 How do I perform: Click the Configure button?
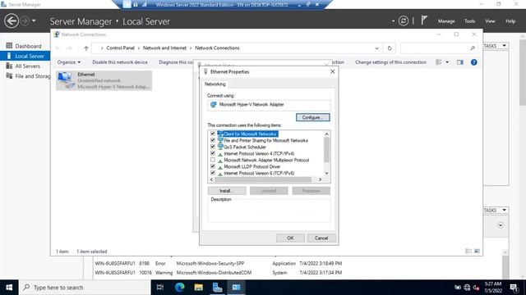coord(312,117)
